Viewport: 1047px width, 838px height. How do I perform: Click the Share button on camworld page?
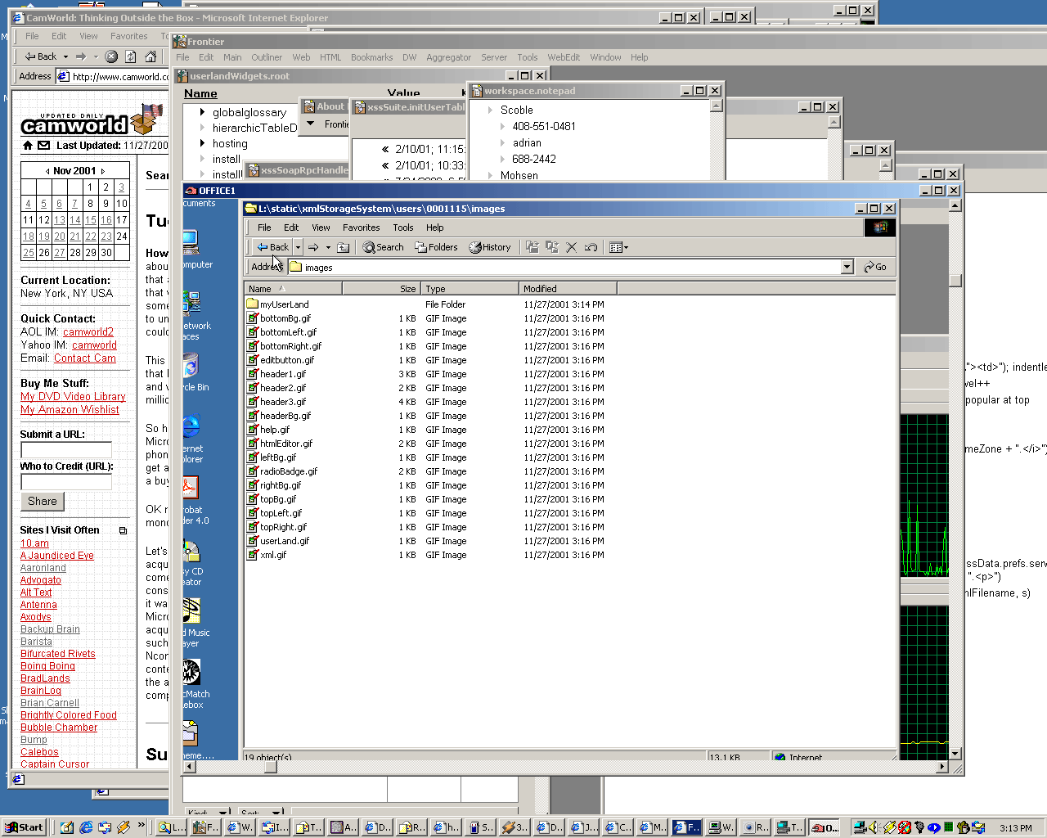[x=43, y=501]
